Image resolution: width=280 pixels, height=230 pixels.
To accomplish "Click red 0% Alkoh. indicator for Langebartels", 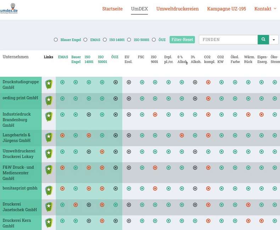I will (182, 135).
